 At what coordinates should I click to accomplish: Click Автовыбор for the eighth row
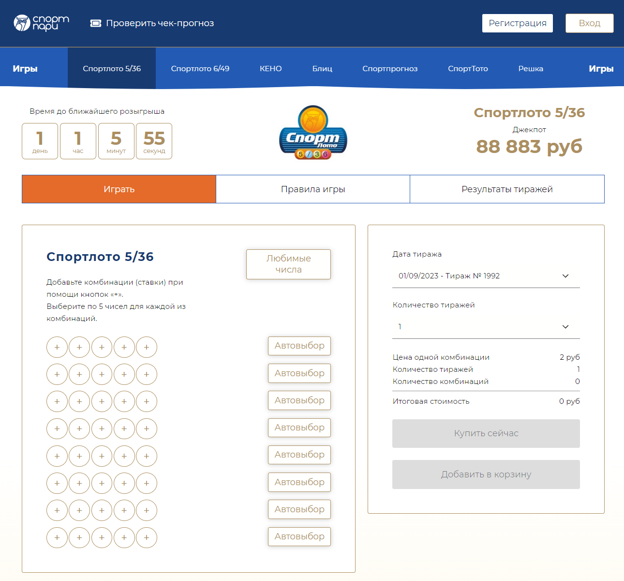click(299, 536)
